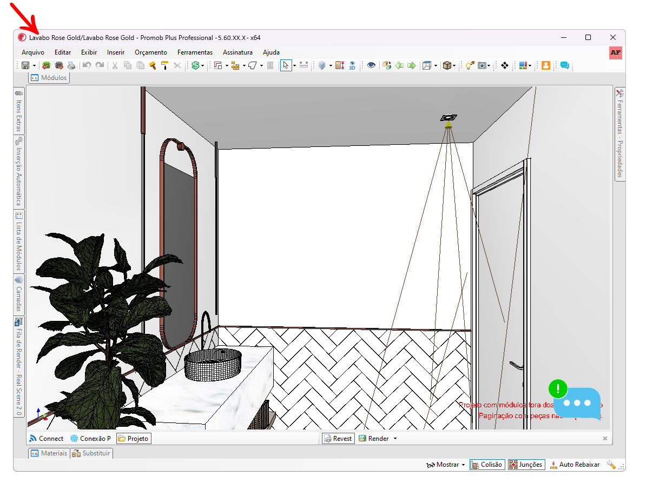
Task: Click the Render button
Action: pyautogui.click(x=374, y=439)
